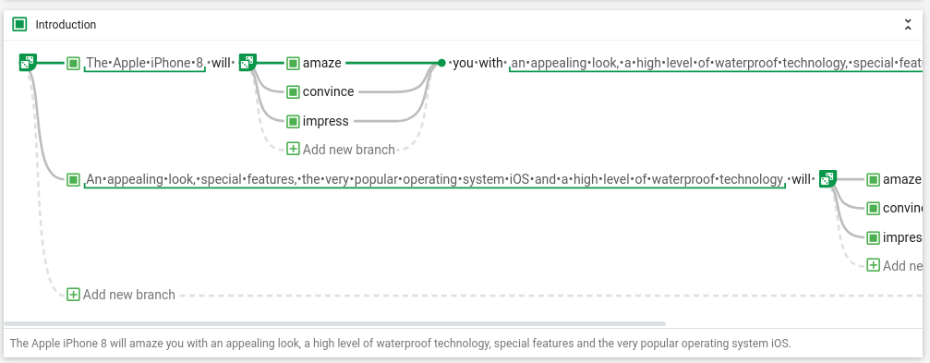This screenshot has width=930, height=363.
Task: Collapse the Introduction panel with chevron arrows
Action: point(908,24)
